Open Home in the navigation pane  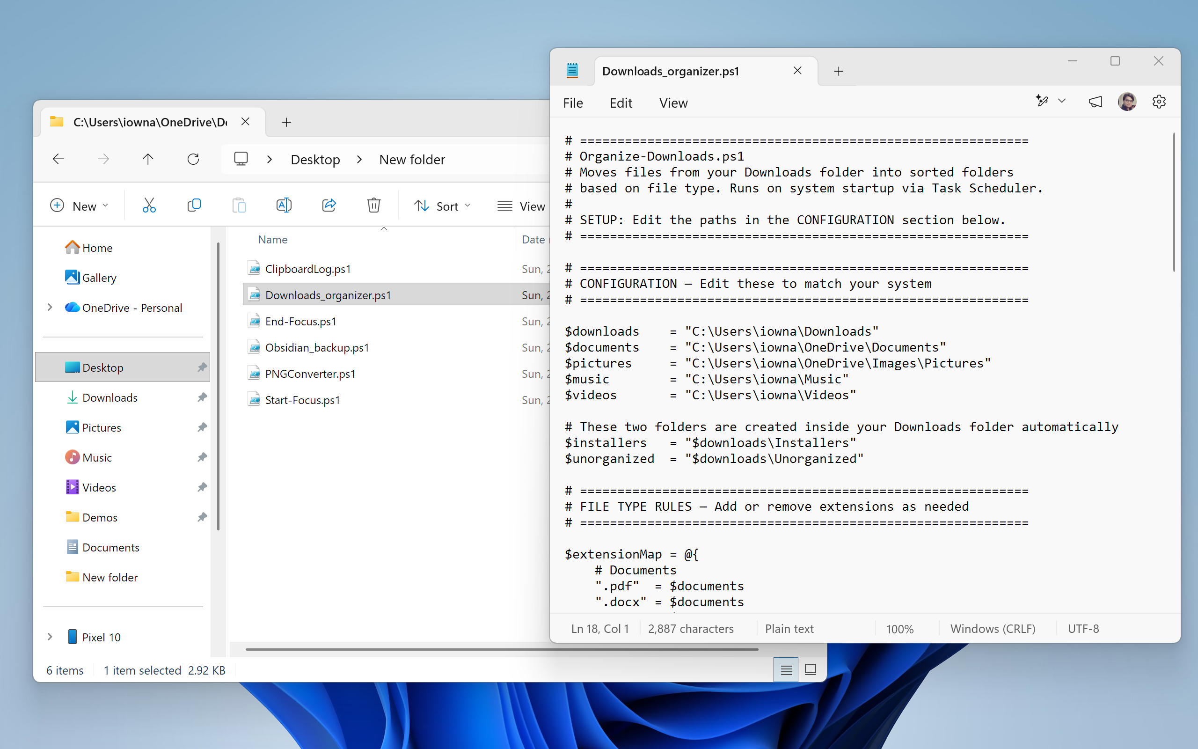click(89, 248)
